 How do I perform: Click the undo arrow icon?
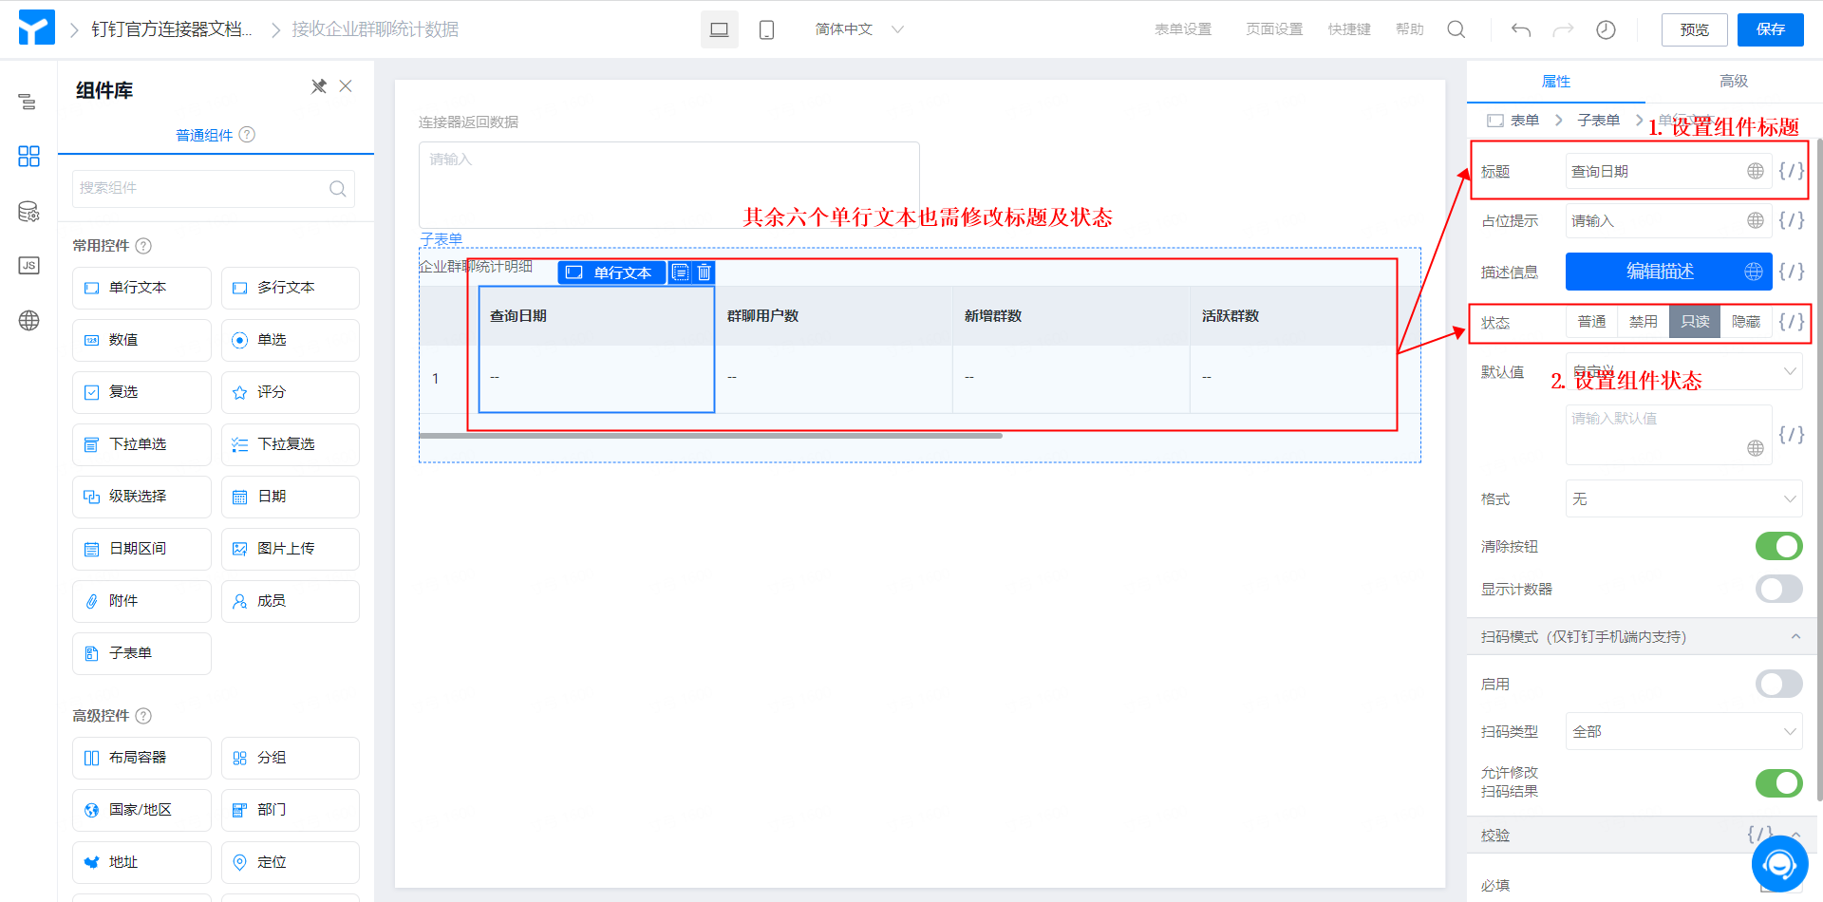point(1520,29)
